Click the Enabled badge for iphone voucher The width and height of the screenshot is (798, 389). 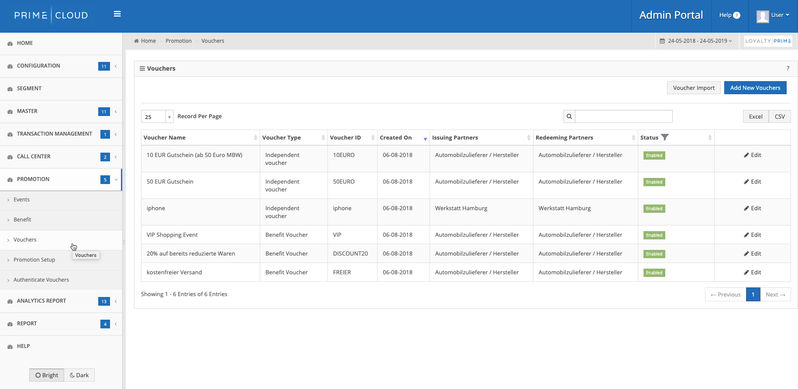pos(654,209)
